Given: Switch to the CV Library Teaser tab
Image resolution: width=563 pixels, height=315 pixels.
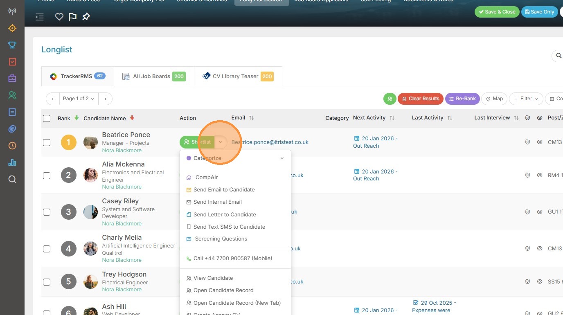Looking at the screenshot, I should pos(238,76).
